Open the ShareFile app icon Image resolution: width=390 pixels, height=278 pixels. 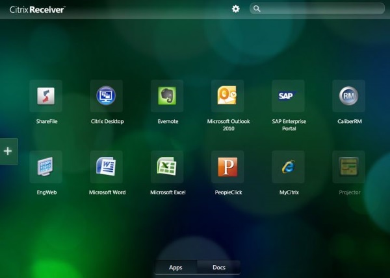point(45,96)
